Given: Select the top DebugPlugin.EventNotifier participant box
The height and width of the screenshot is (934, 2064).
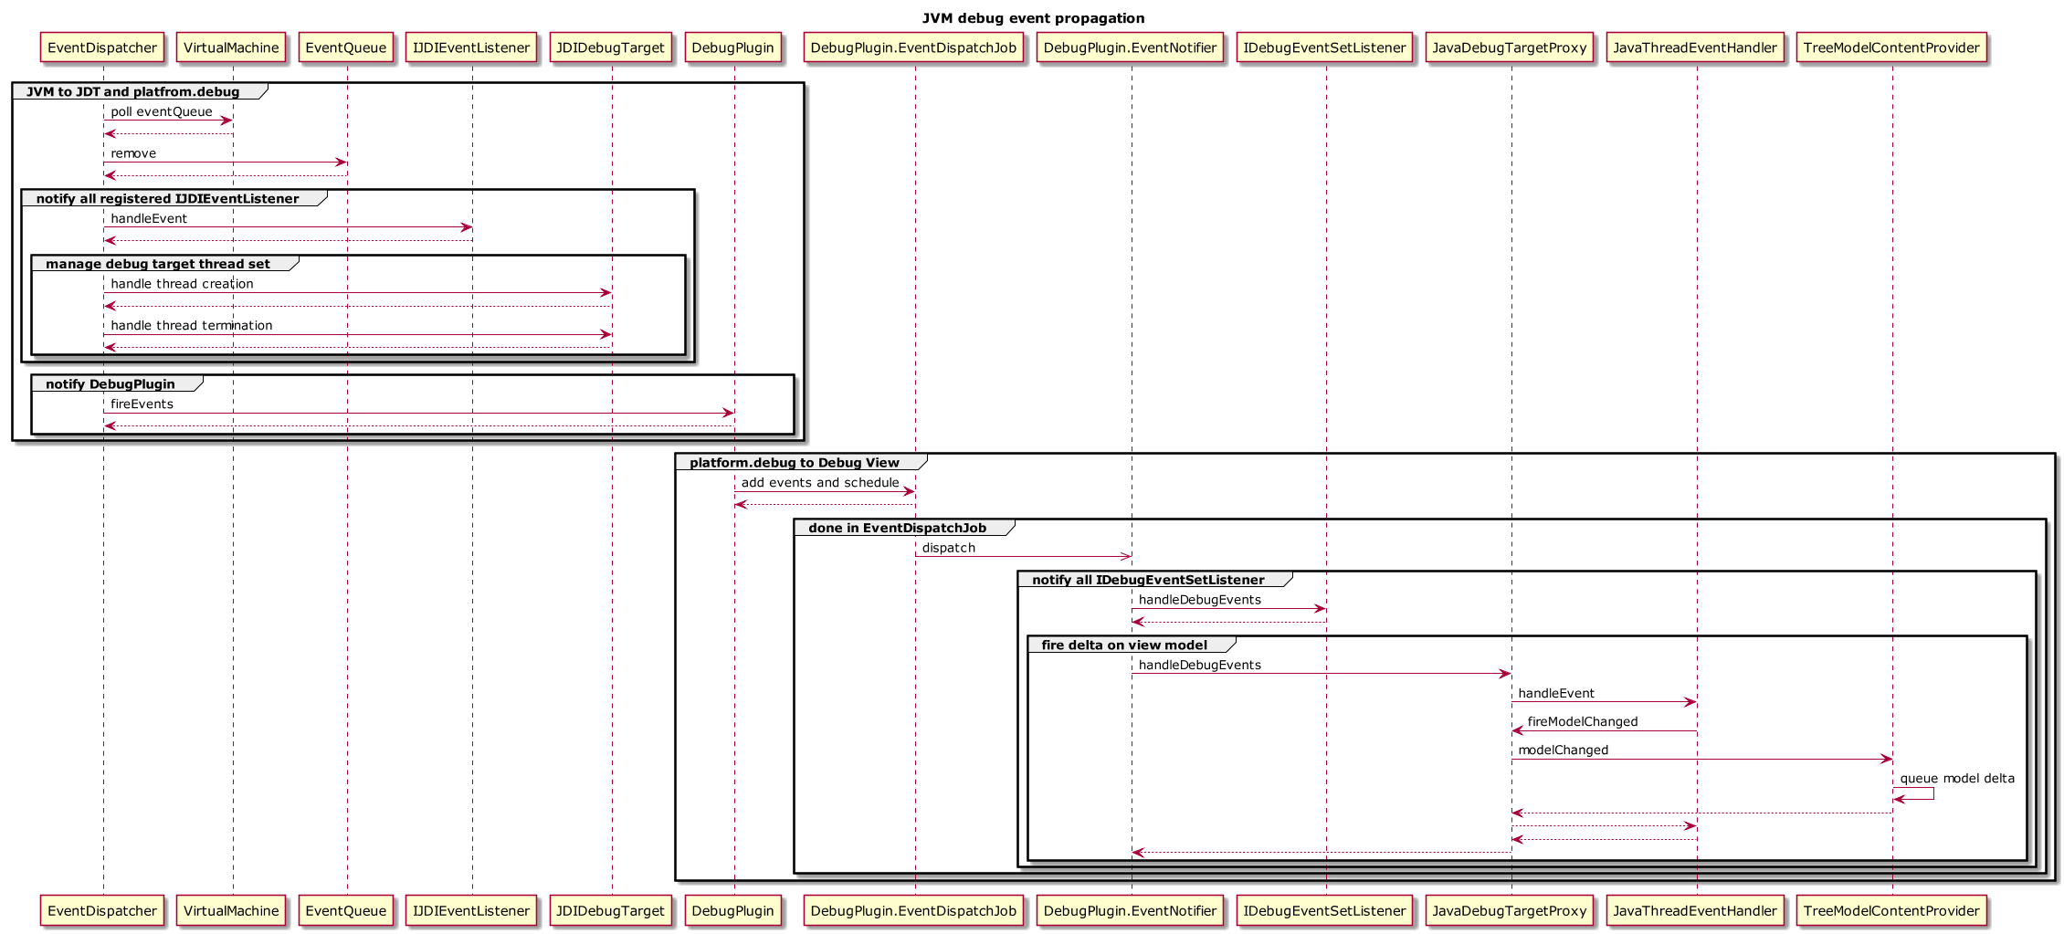Looking at the screenshot, I should [1131, 47].
